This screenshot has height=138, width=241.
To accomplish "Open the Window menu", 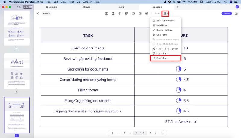I will [87, 2].
